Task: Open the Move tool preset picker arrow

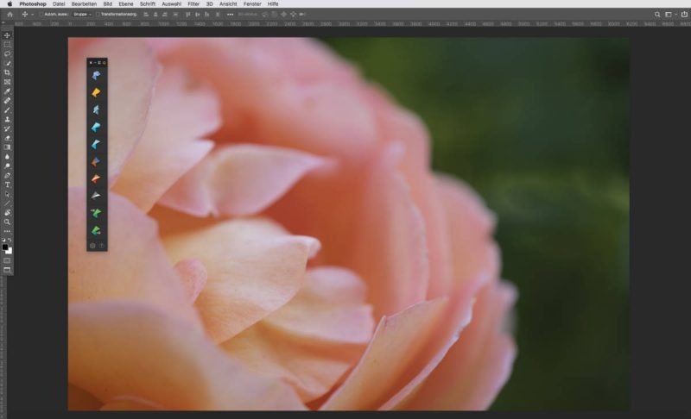Action: click(x=32, y=15)
